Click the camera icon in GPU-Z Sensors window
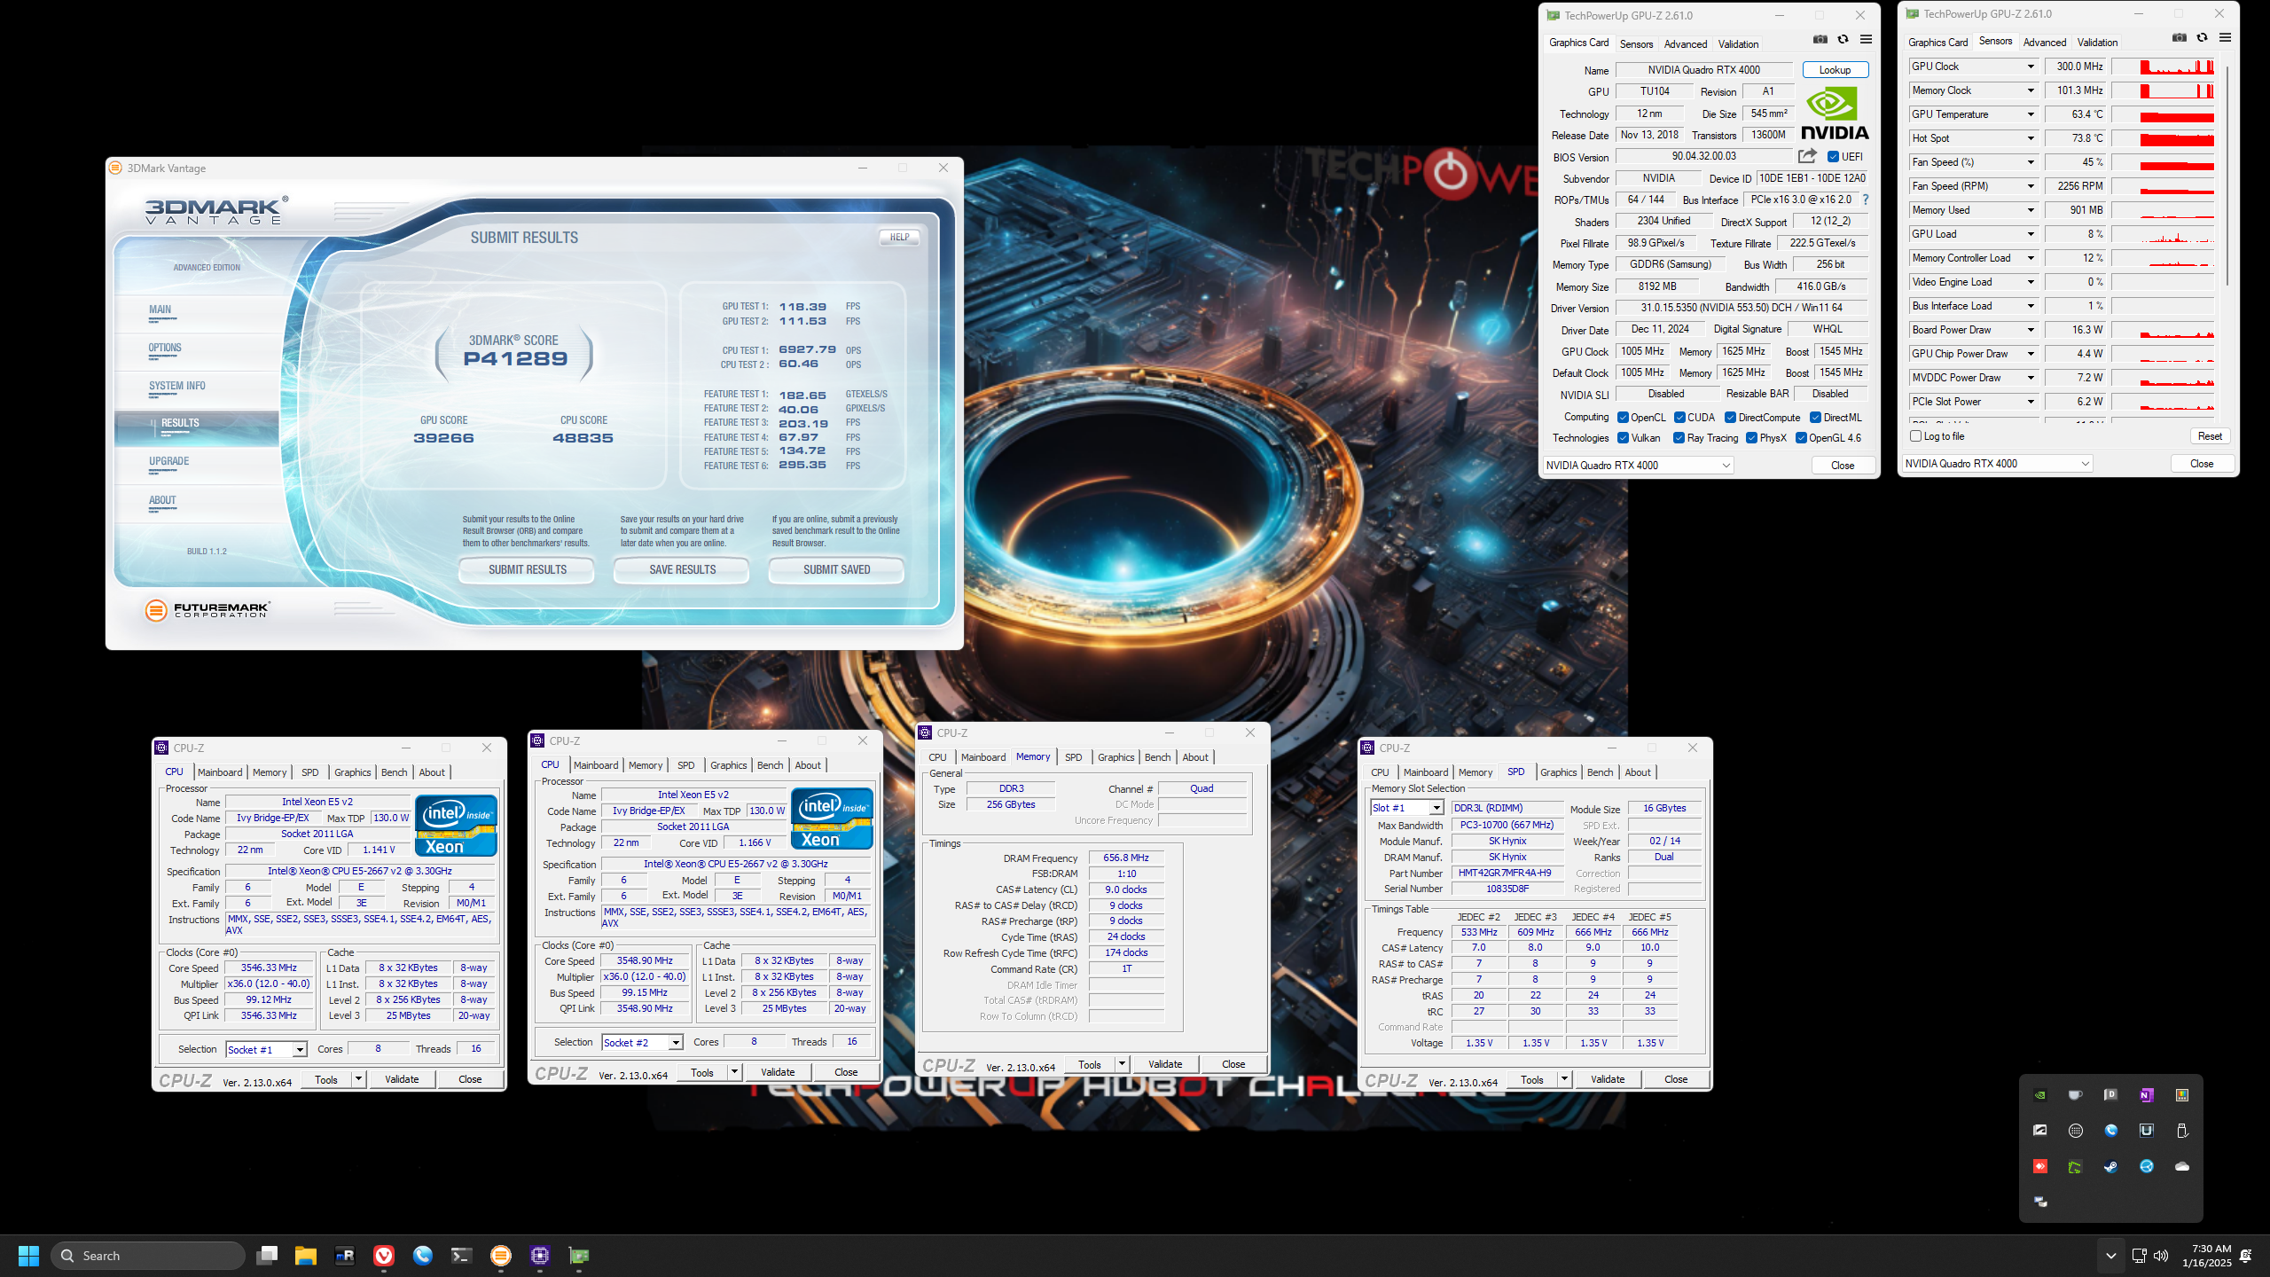Image resolution: width=2270 pixels, height=1277 pixels. tap(2179, 37)
